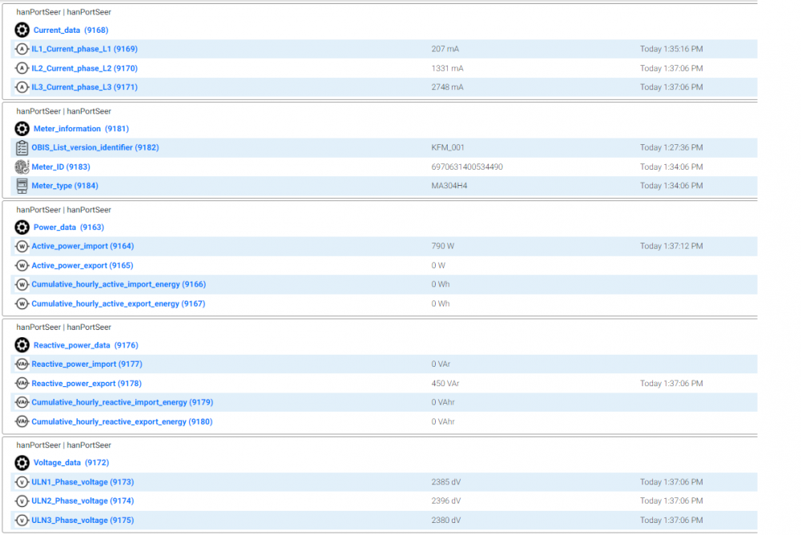Open Cumulative_hourly_active_import_energy (9166)
This screenshot has height=535, width=801.
(x=118, y=284)
